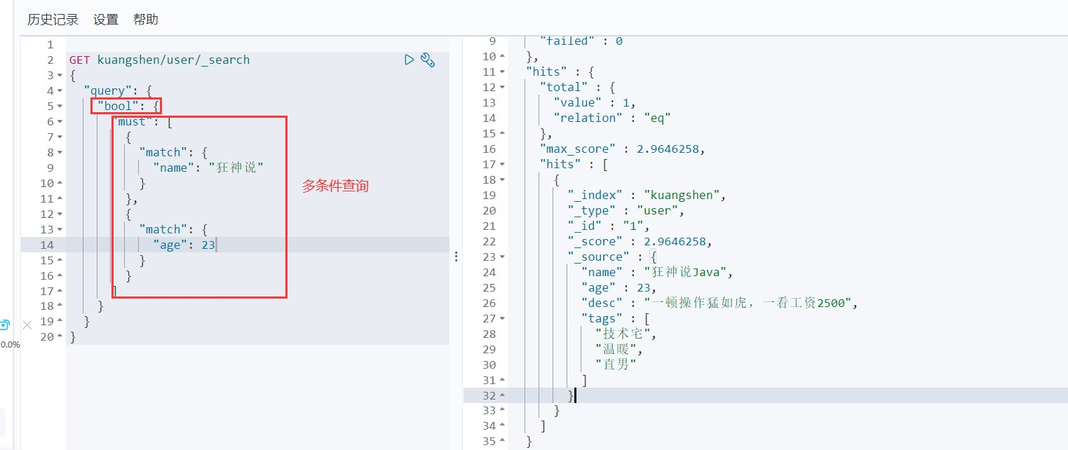Screen dimensions: 1068x450
Task: Open the wrench actions menu
Action: (428, 60)
